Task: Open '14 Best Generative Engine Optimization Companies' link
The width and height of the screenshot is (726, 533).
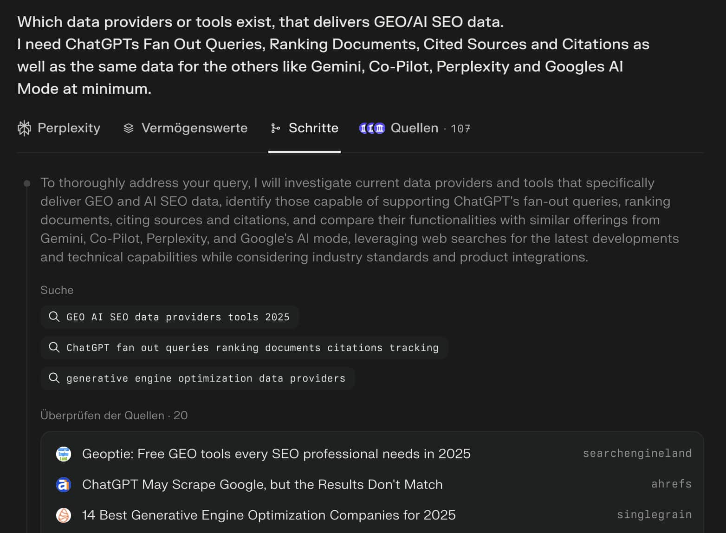Action: (269, 515)
